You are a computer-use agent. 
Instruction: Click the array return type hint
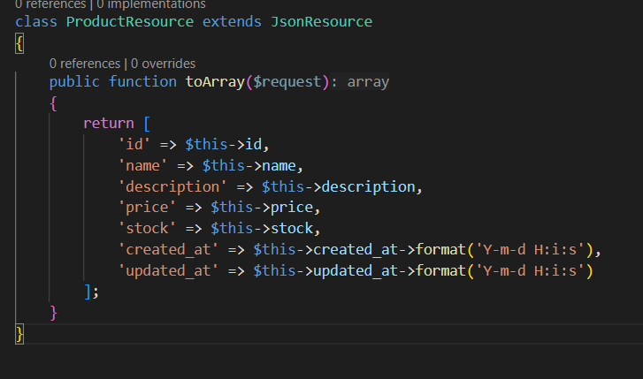pyautogui.click(x=367, y=82)
